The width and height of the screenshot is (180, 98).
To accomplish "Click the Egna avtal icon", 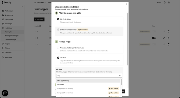I will tap(3, 52).
